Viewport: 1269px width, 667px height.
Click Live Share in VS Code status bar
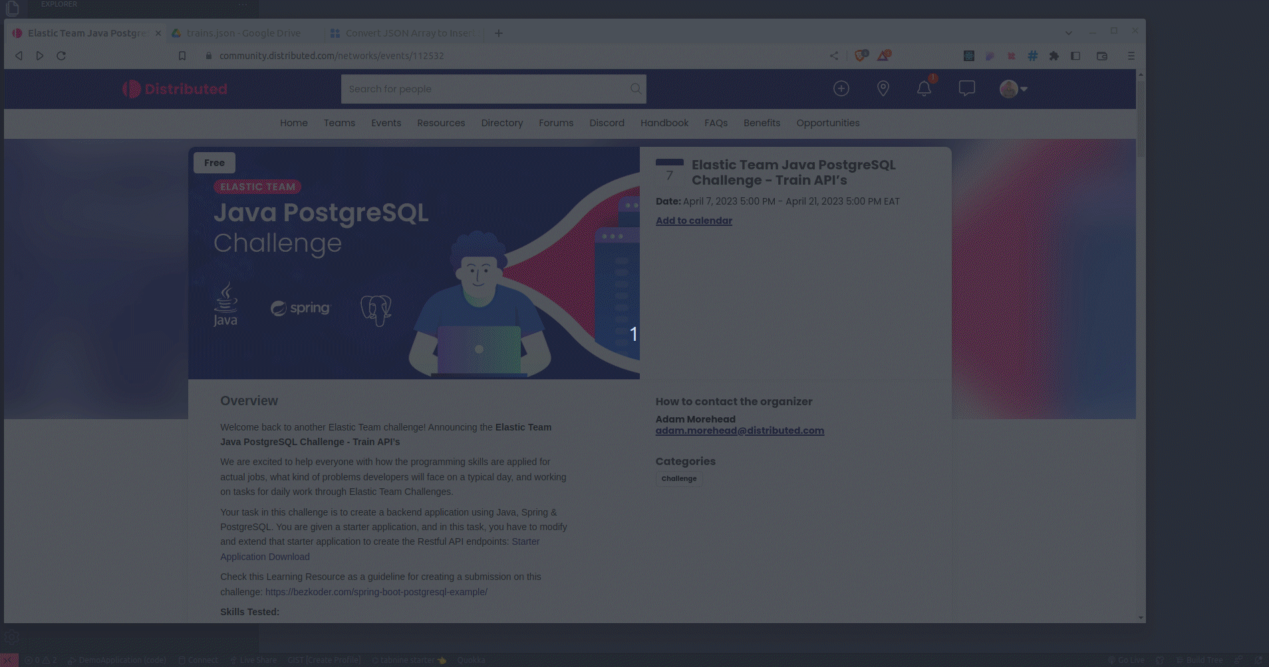(x=253, y=660)
